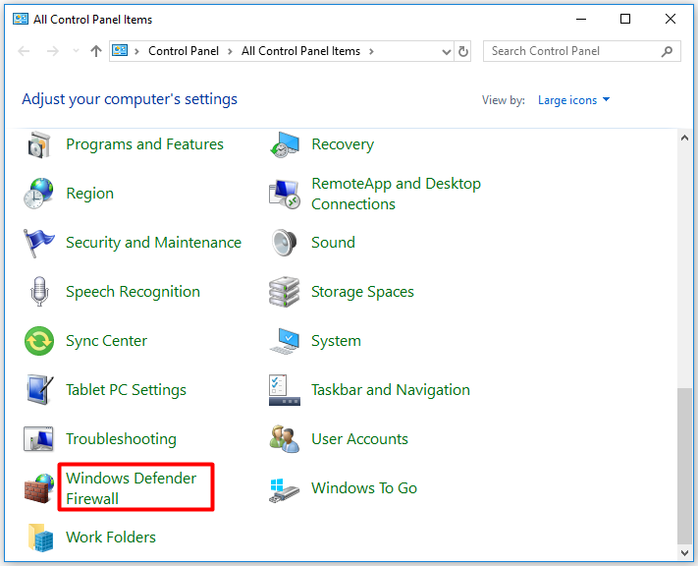Viewport: 698px width, 566px height.
Task: Click the Troubleshooting monitor icon
Action: click(x=38, y=439)
